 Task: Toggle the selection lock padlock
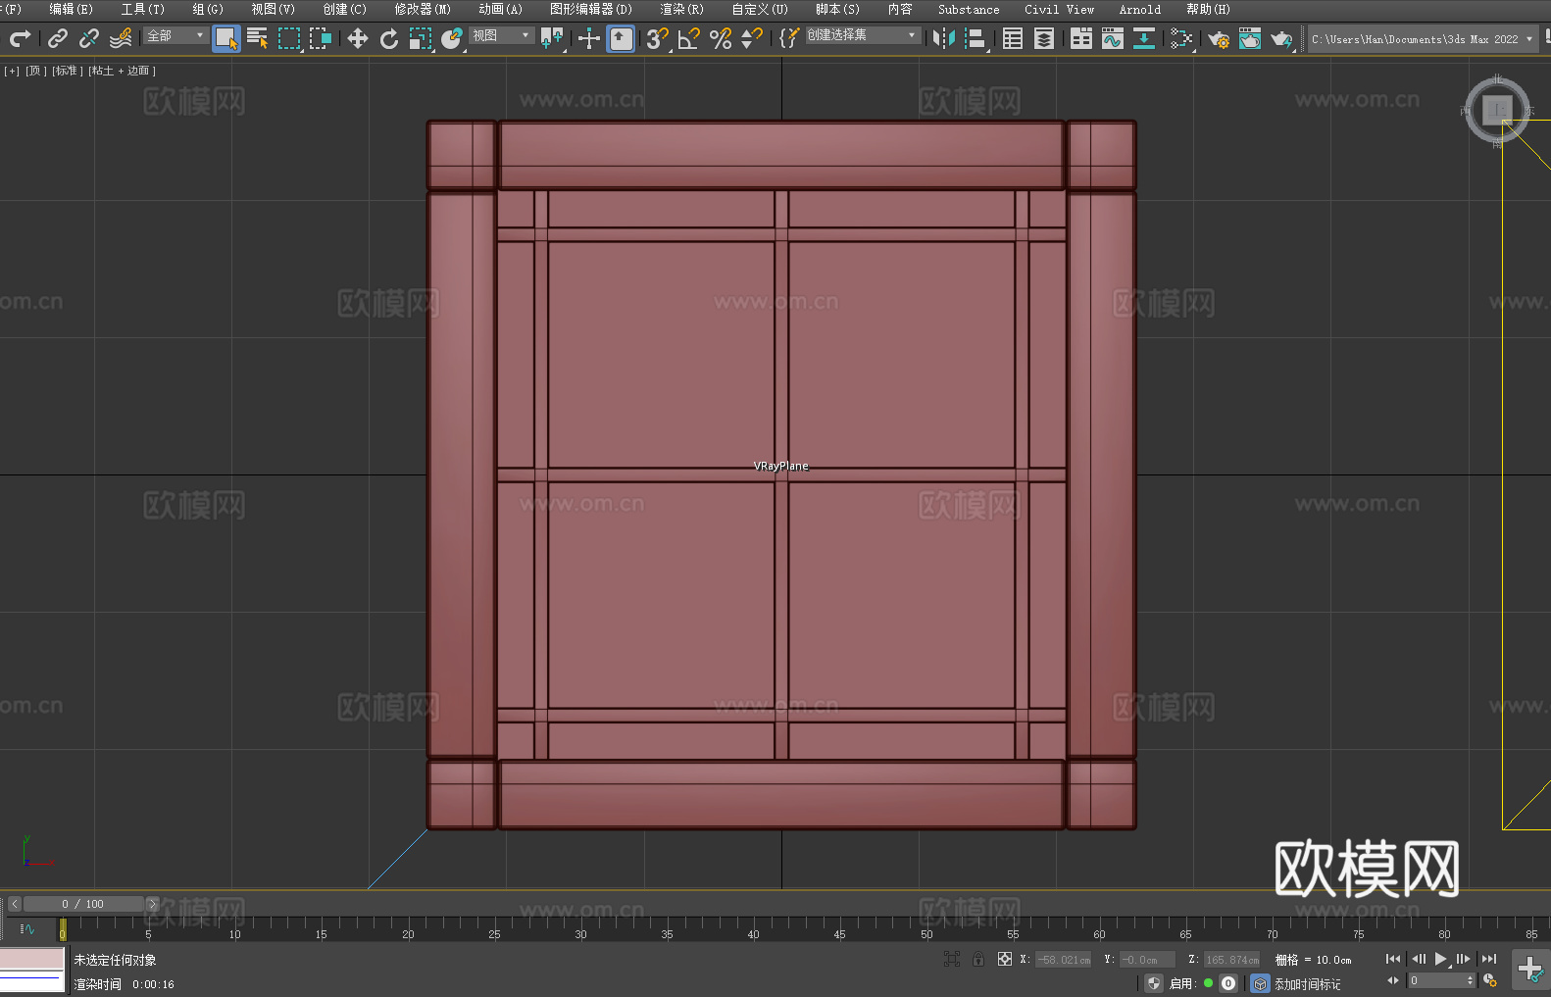(977, 959)
